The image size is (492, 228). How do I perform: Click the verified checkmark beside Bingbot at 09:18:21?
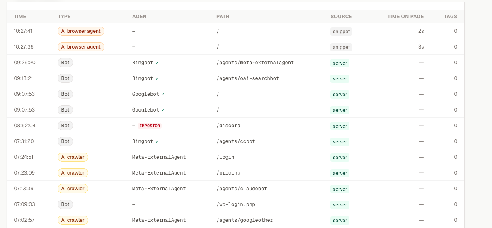(157, 78)
